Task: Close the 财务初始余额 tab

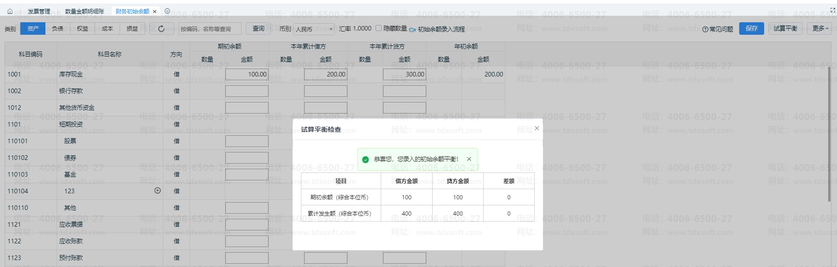Action: click(x=154, y=11)
